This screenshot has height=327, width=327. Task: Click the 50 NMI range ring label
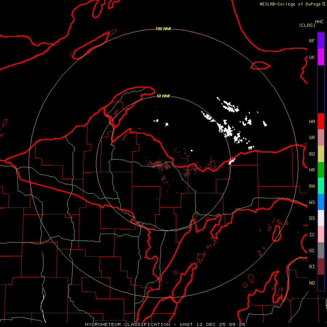163,96
